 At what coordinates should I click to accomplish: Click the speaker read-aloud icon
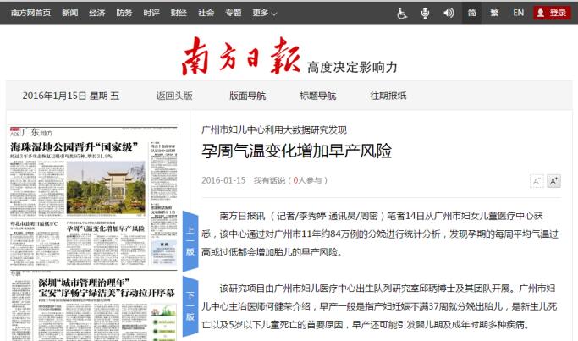(449, 14)
